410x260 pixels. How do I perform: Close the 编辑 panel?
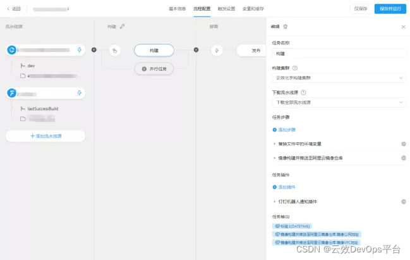(x=404, y=27)
